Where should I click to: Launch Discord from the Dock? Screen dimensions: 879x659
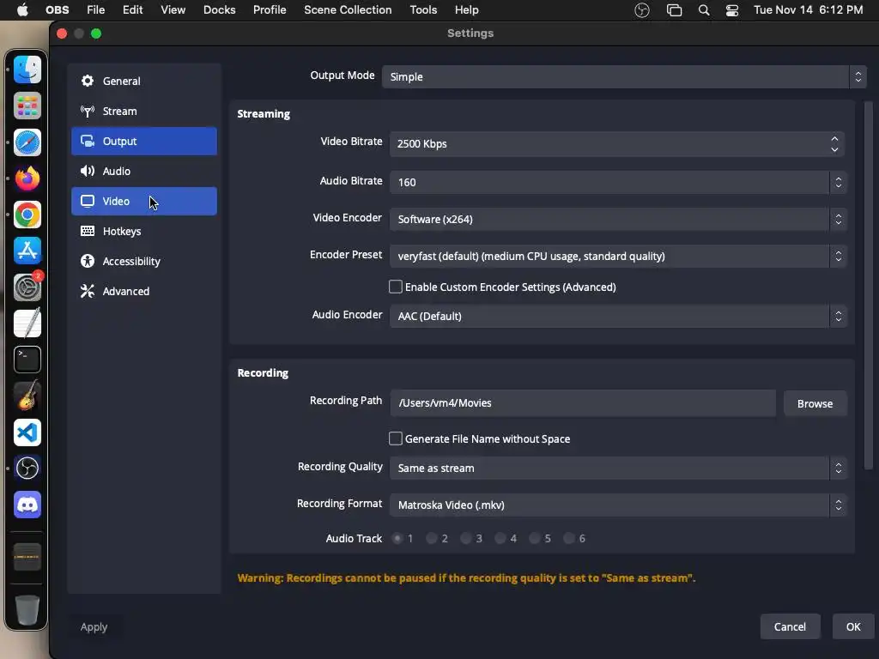tap(27, 505)
